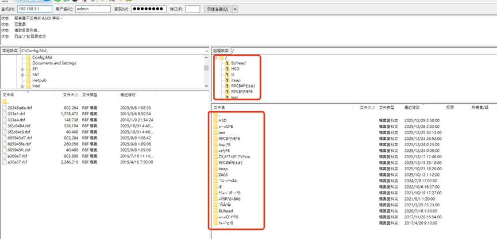Click the test folder icon in remote file list
497x239 pixels.
(x=215, y=132)
